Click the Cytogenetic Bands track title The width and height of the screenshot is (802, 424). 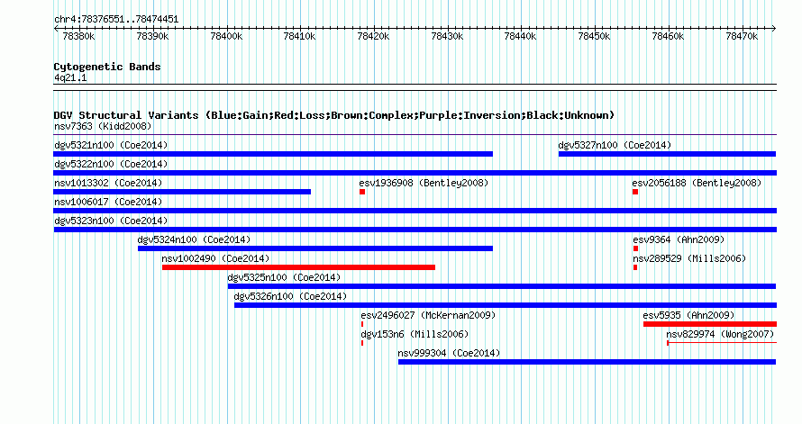(107, 67)
